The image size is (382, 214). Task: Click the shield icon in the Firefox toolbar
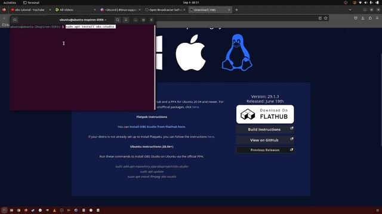pyautogui.click(x=356, y=18)
